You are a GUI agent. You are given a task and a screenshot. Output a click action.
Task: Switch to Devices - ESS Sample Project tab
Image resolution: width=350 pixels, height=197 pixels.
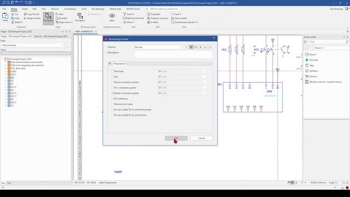[x=51, y=36]
